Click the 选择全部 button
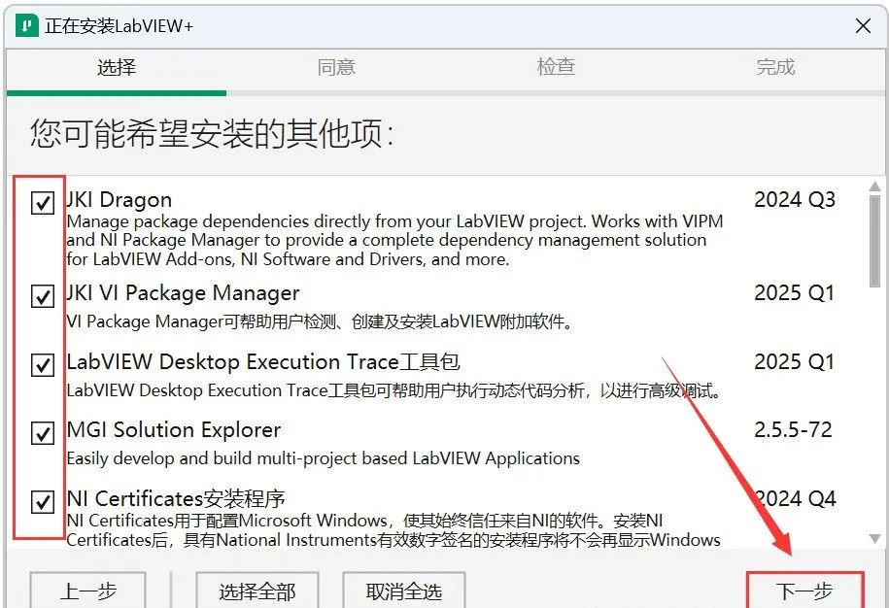The image size is (889, 608). click(257, 591)
